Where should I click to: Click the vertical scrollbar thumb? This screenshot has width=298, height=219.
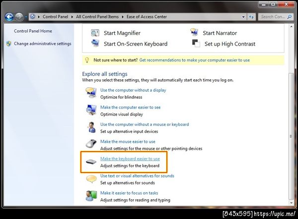292,136
